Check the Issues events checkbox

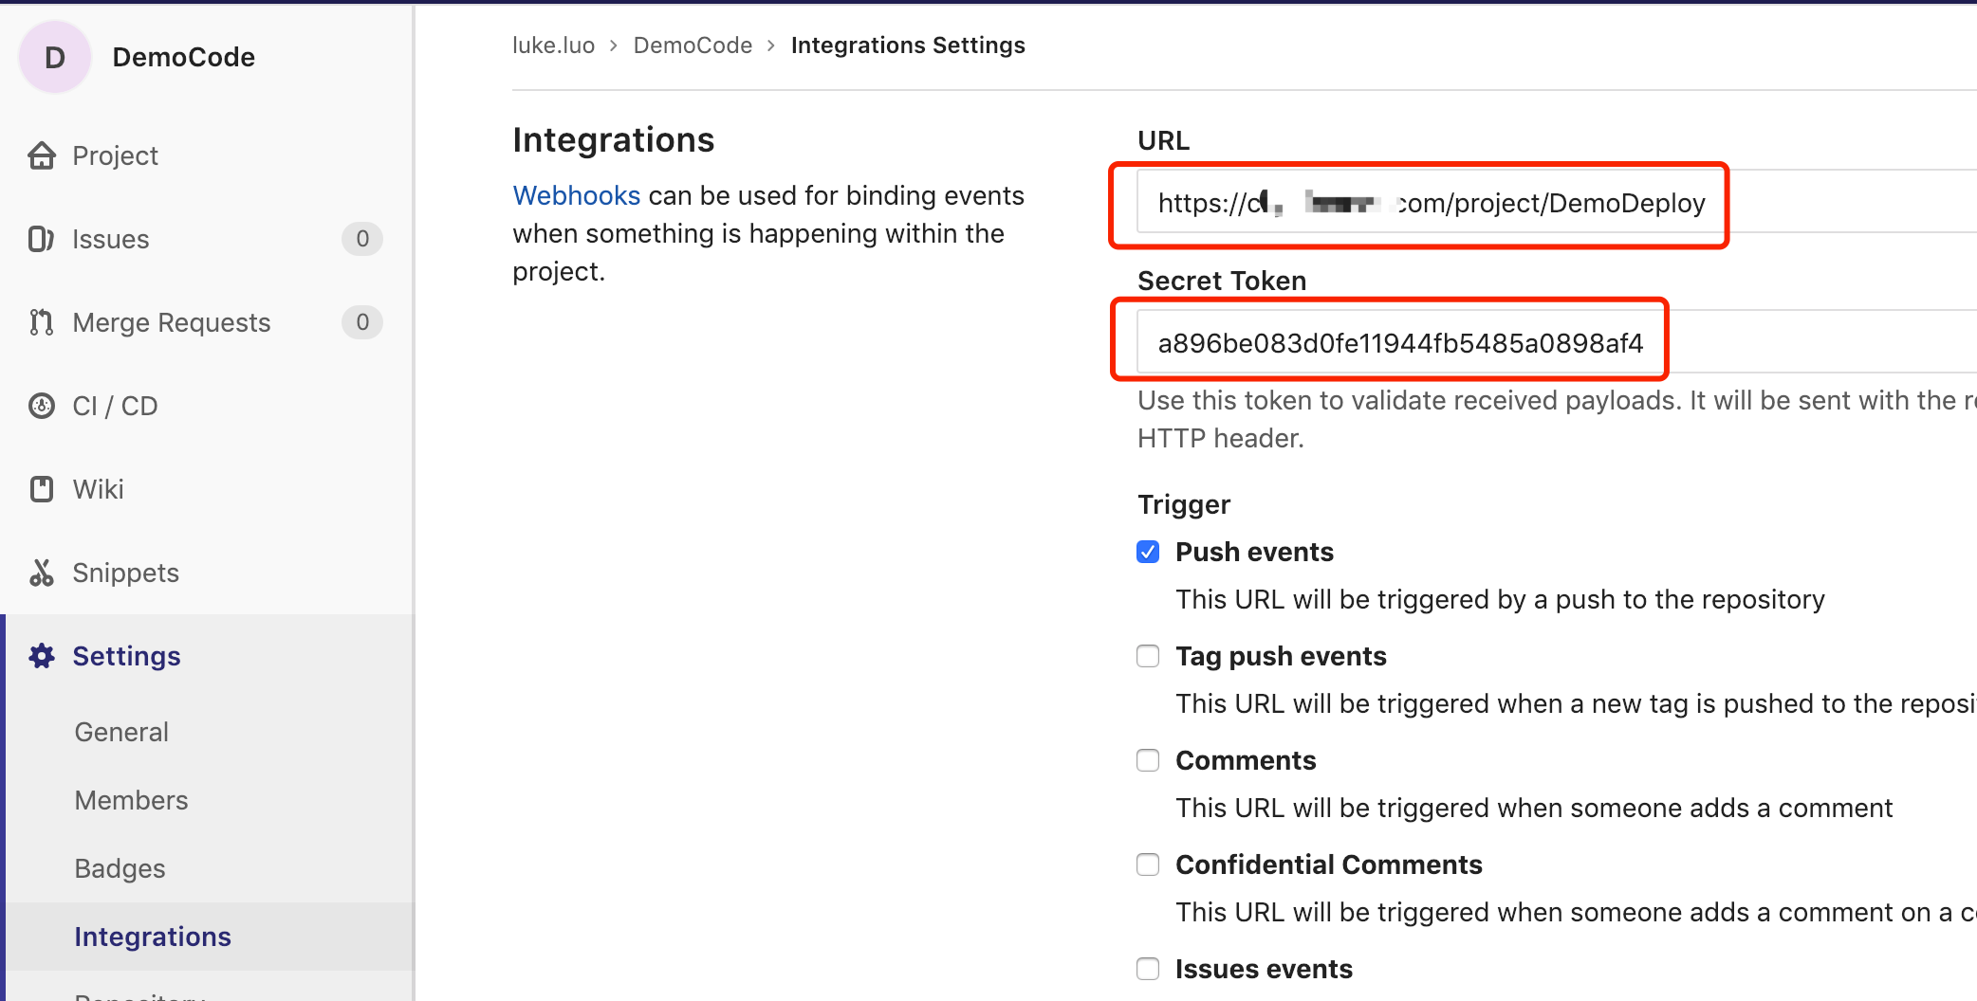point(1148,969)
